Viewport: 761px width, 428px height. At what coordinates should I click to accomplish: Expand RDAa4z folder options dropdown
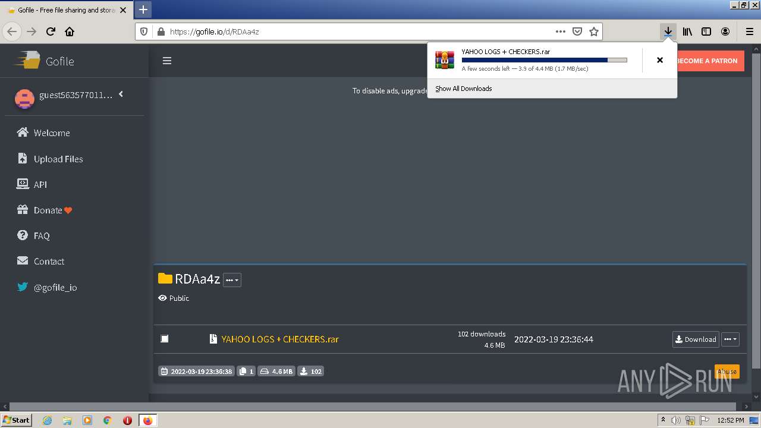tap(232, 280)
